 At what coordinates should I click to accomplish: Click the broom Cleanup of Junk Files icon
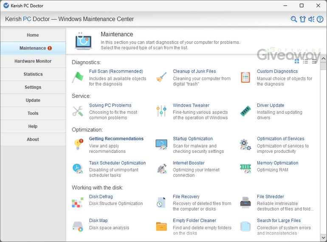pyautogui.click(x=161, y=77)
